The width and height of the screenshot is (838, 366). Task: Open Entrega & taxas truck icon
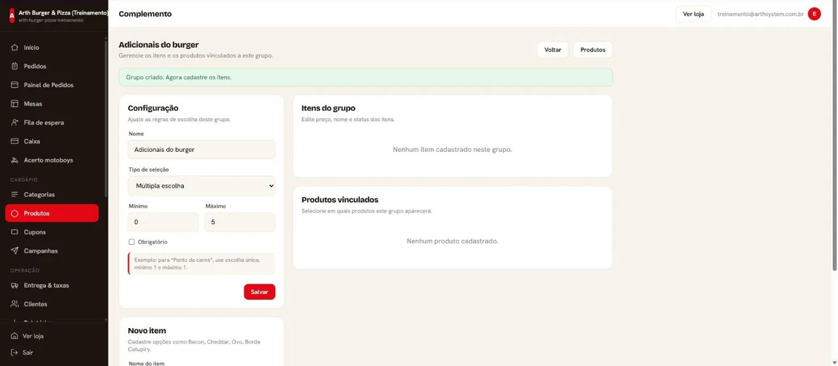tap(14, 285)
